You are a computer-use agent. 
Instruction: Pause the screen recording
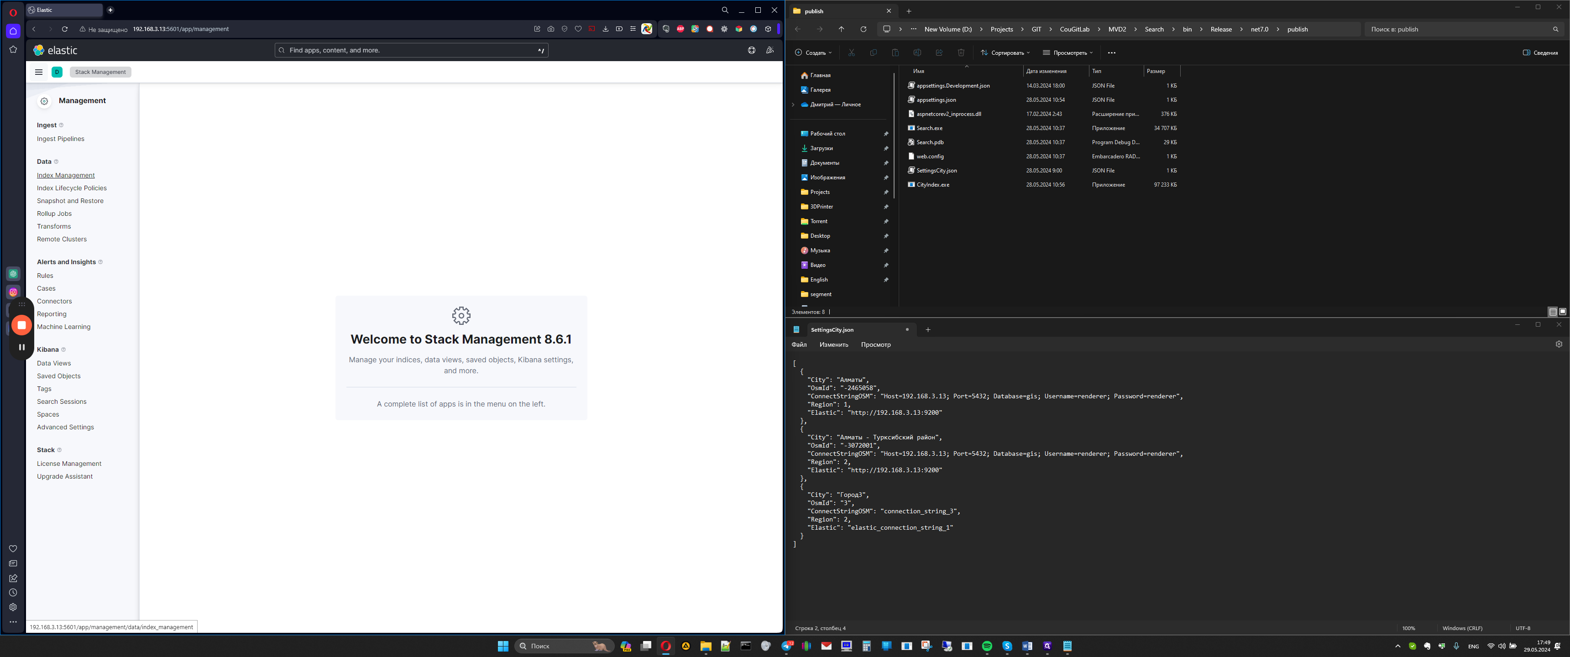[x=21, y=347]
